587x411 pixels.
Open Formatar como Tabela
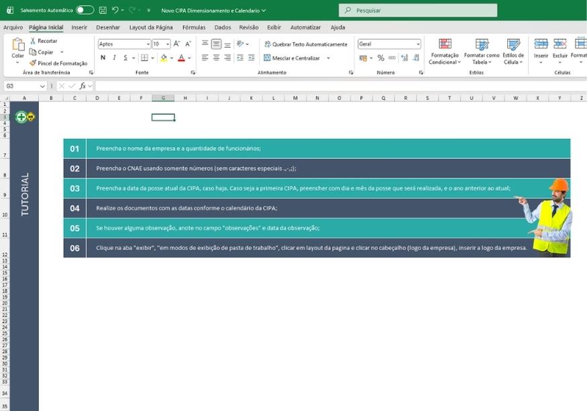(482, 52)
